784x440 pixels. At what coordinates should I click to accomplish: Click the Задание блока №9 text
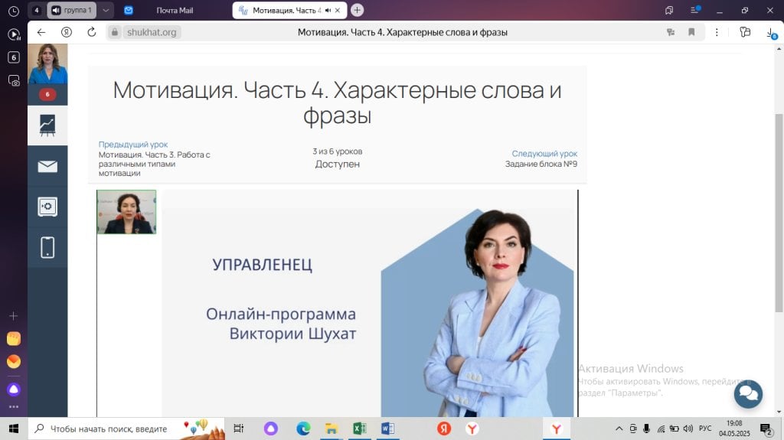541,164
